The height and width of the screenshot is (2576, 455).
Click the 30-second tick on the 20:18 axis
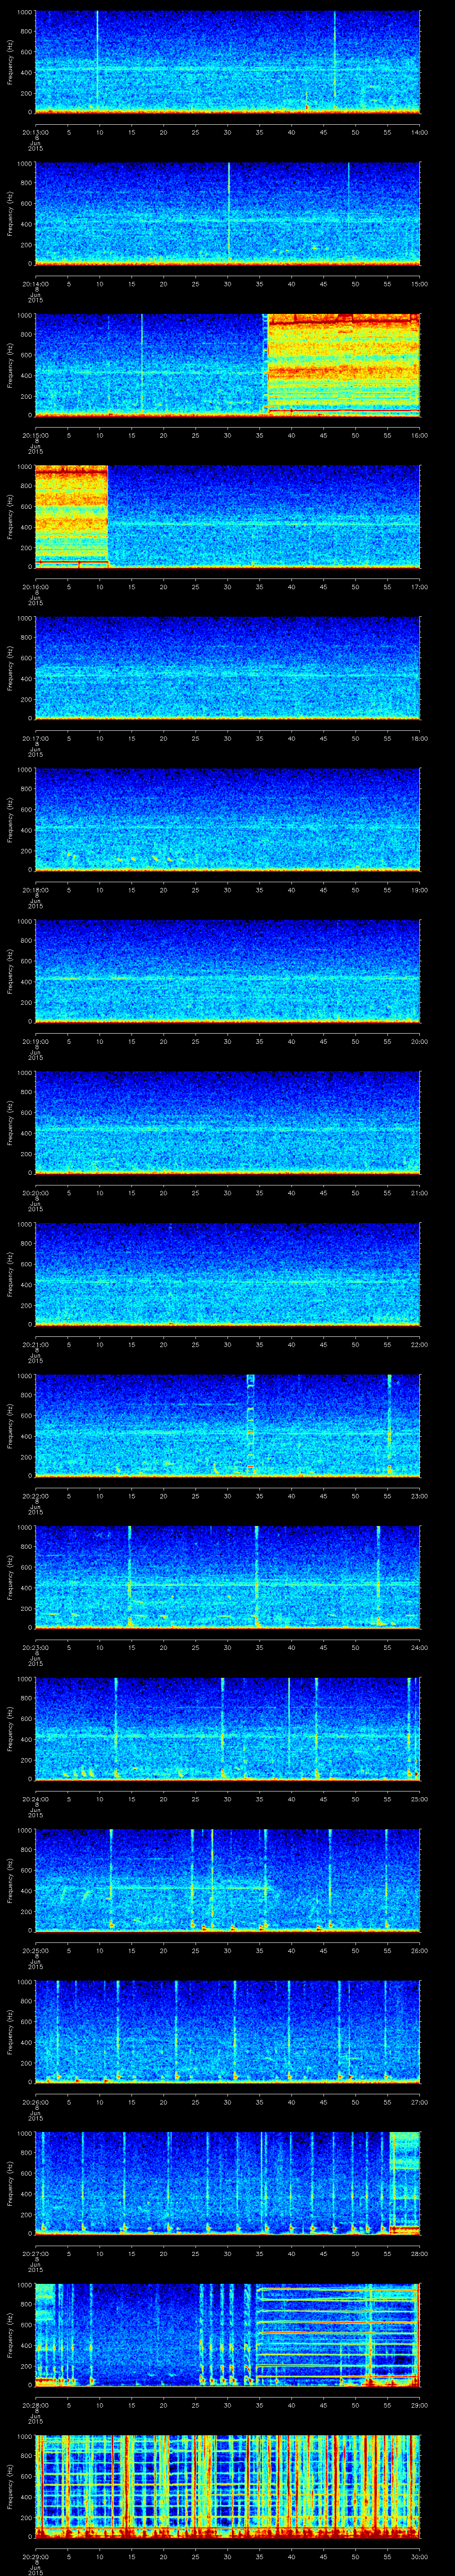tap(228, 890)
